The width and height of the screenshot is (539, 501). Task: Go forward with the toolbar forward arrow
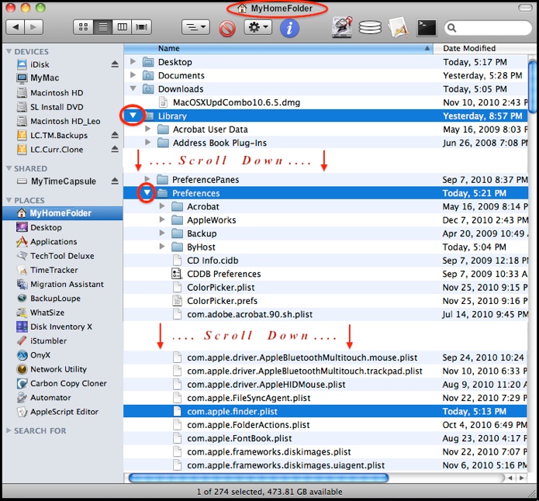point(33,27)
